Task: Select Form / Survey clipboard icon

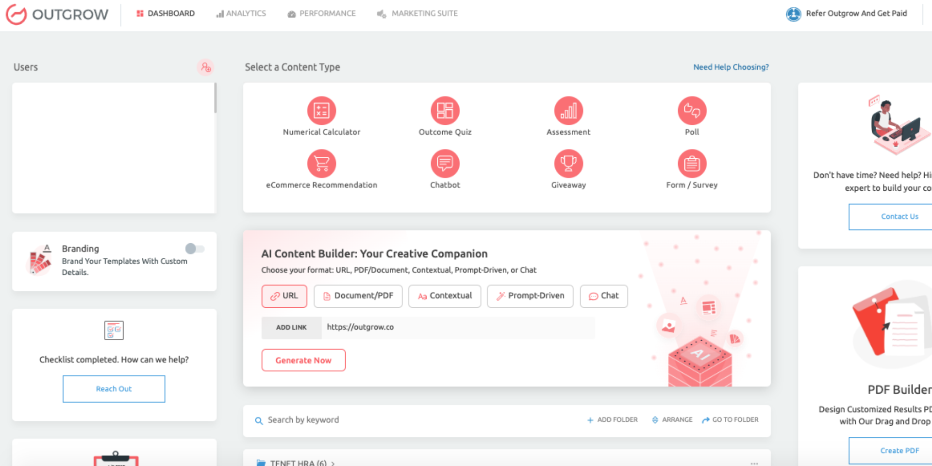Action: tap(692, 164)
